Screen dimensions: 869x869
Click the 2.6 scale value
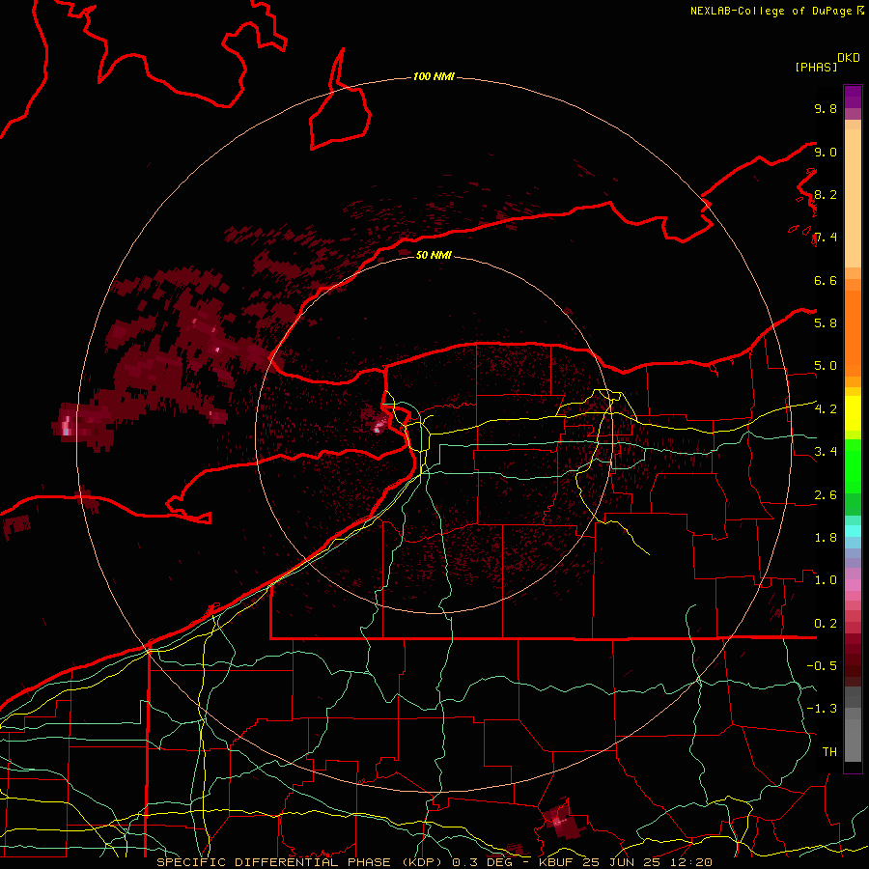coord(826,495)
